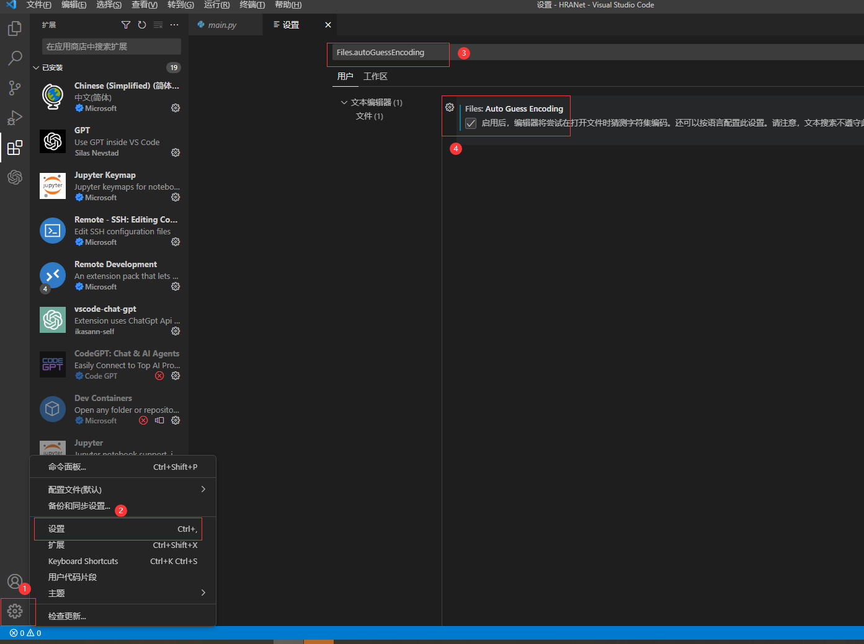The width and height of the screenshot is (864, 644).
Task: Select 文件 (1) in settings tree
Action: [x=369, y=116]
